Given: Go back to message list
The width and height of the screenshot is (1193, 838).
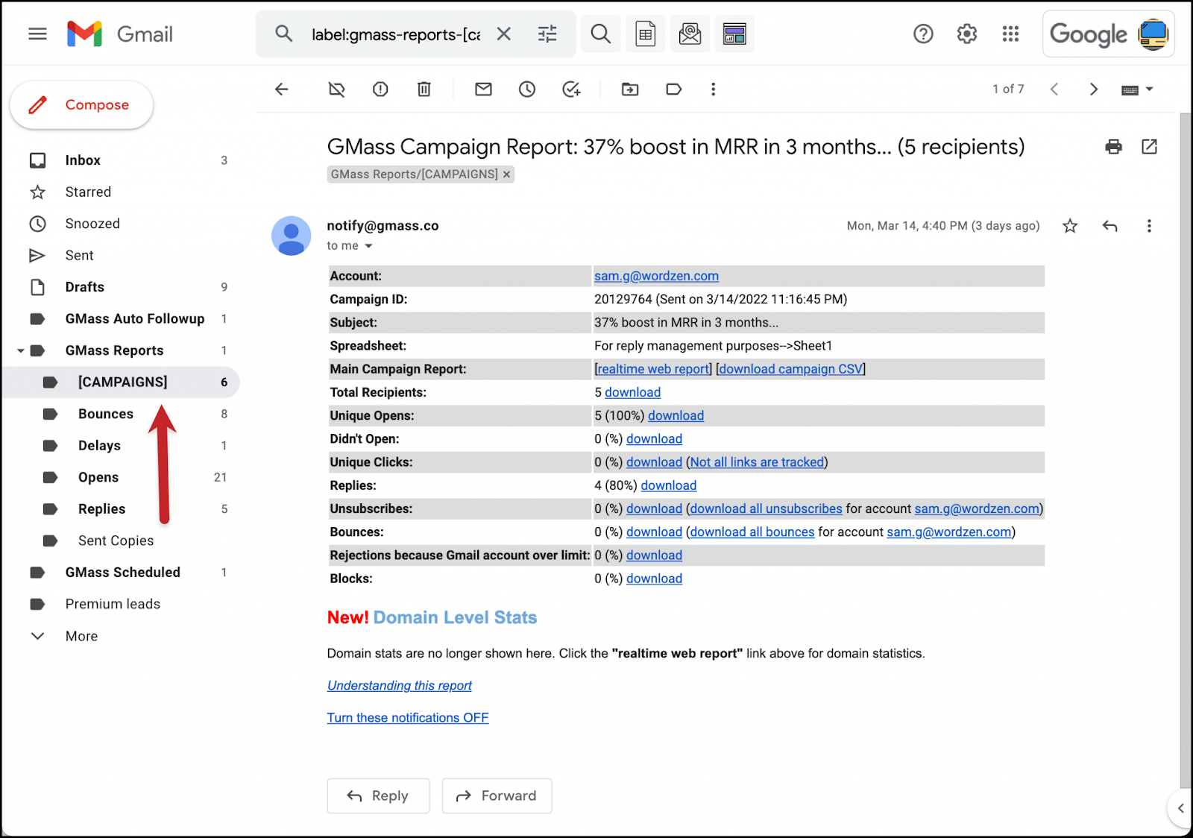Looking at the screenshot, I should point(281,89).
